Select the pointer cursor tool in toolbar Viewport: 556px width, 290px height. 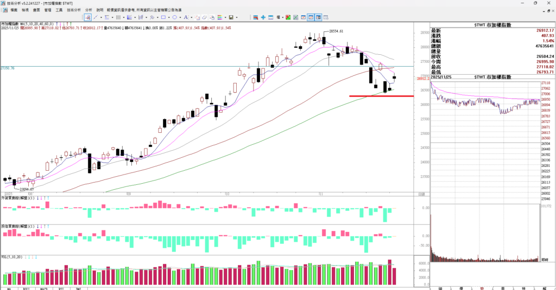click(x=88, y=17)
